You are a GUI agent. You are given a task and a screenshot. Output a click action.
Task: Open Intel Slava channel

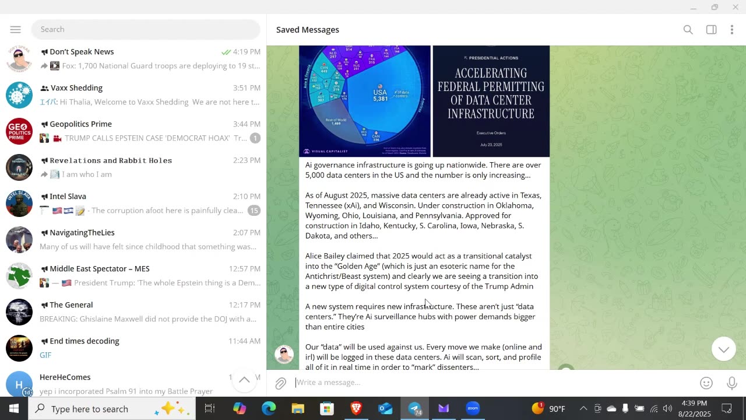coord(133,204)
